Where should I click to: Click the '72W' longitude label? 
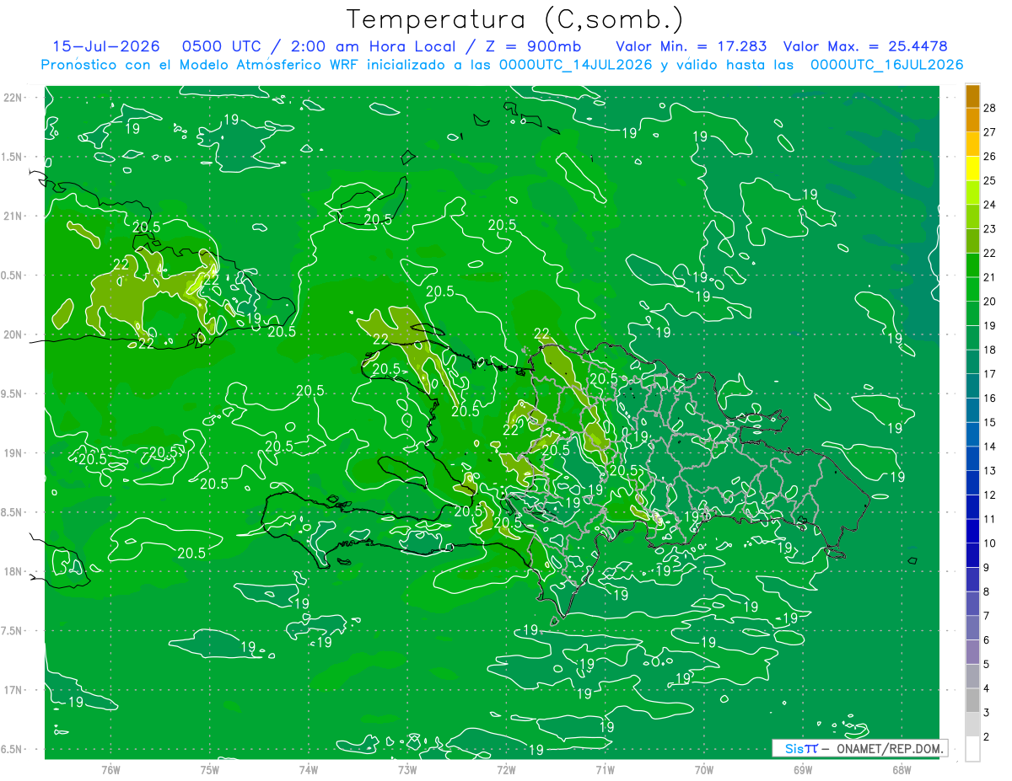pyautogui.click(x=506, y=770)
